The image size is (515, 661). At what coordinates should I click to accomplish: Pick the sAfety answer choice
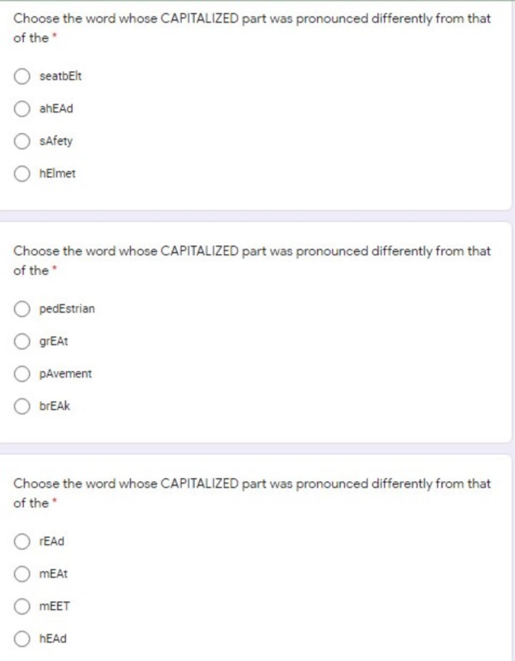point(22,141)
